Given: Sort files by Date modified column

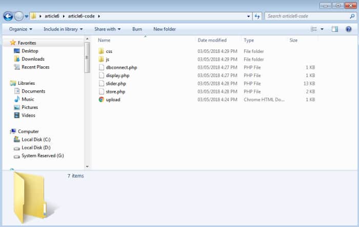Looking at the screenshot, I should [x=212, y=40].
